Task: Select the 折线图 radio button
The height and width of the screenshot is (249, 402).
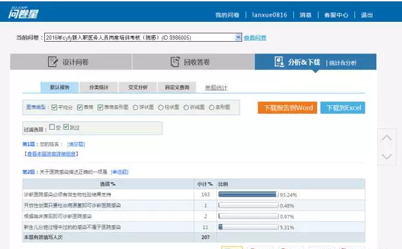Action: click(186, 108)
